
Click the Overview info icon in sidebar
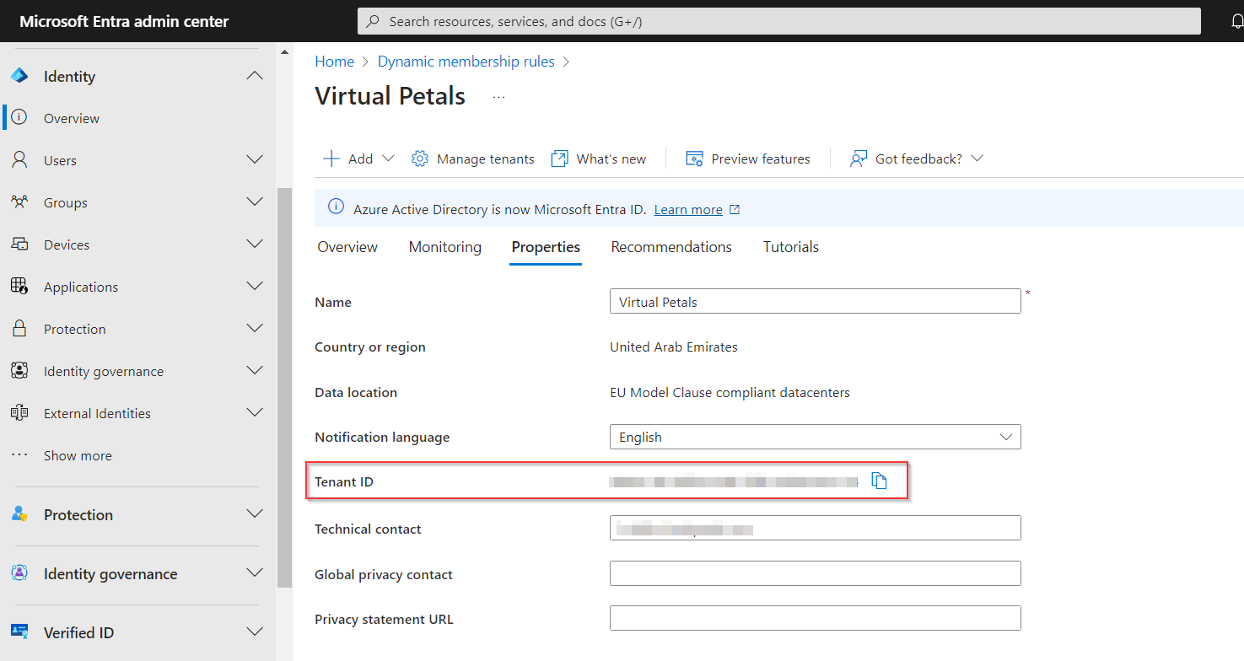[x=19, y=117]
